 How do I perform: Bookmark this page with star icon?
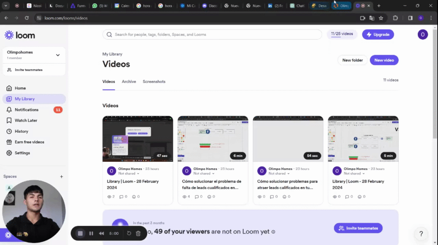tap(381, 18)
